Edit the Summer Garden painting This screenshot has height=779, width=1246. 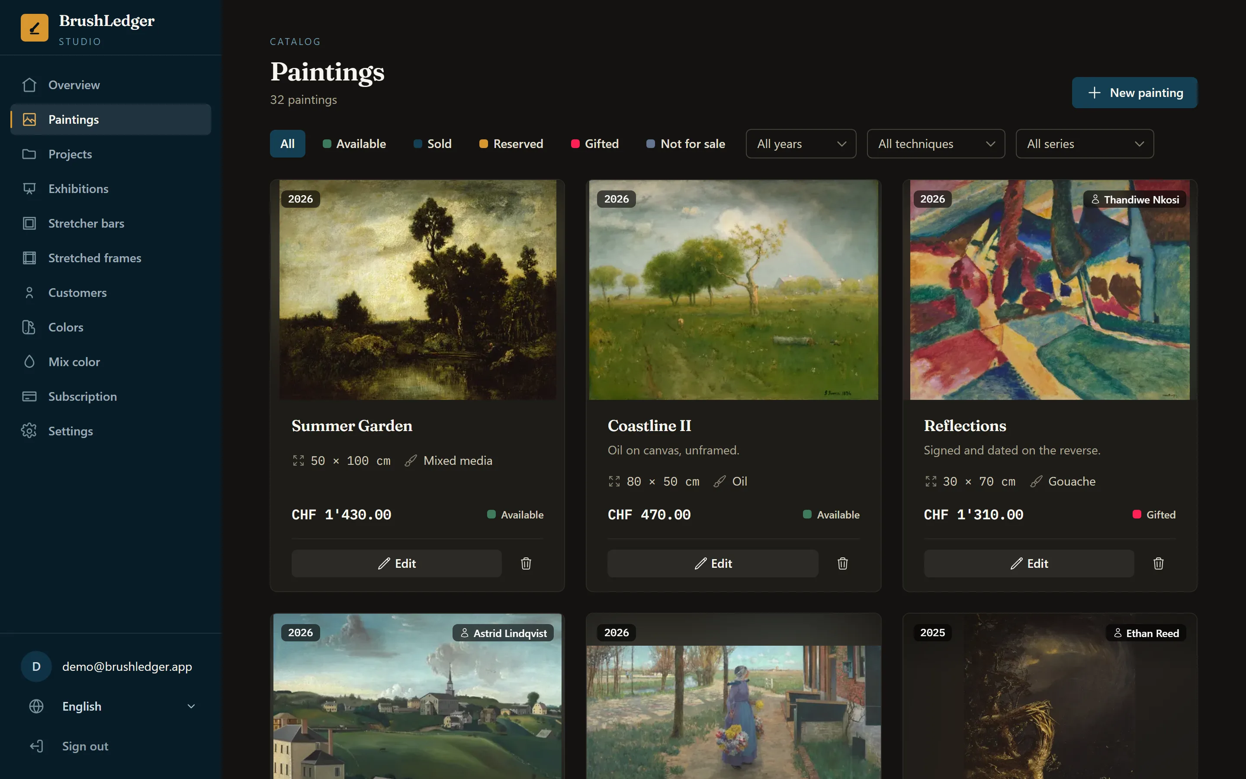[396, 563]
